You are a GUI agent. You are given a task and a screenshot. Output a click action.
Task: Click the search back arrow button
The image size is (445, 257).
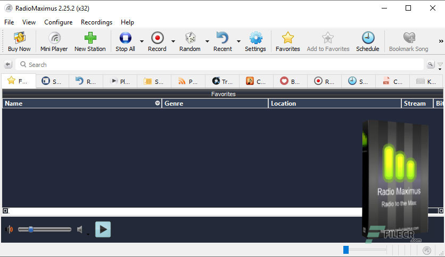pos(8,65)
